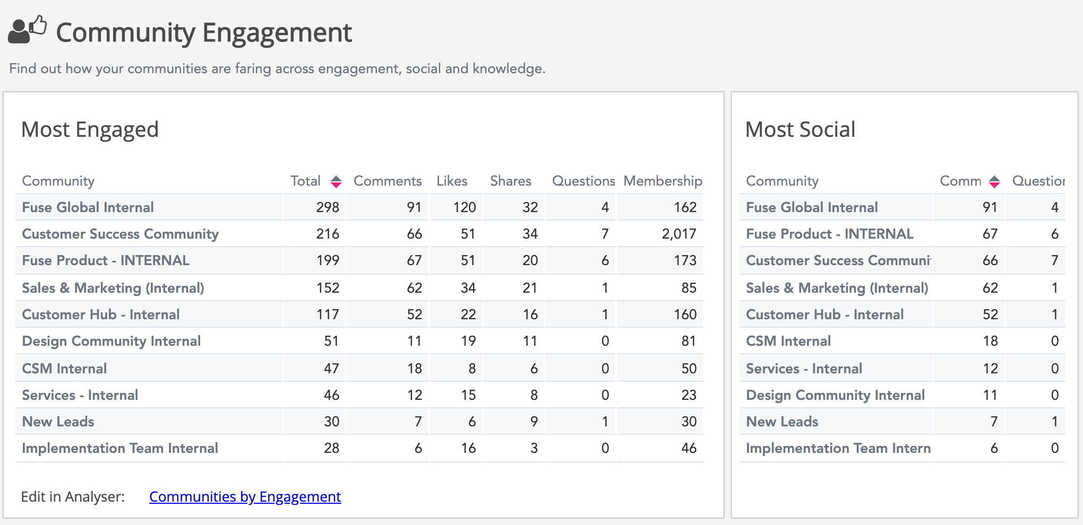Open Communities by Engagement link
This screenshot has height=525, width=1083.
pos(245,497)
